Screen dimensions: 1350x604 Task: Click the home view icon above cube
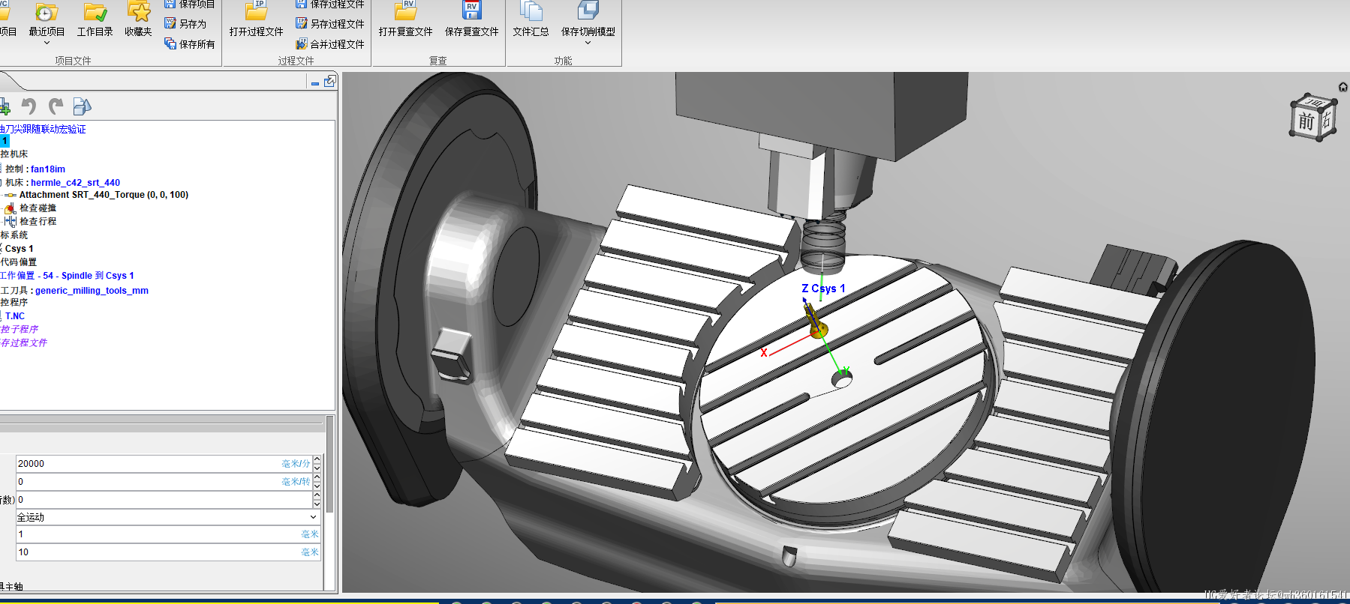click(1343, 87)
